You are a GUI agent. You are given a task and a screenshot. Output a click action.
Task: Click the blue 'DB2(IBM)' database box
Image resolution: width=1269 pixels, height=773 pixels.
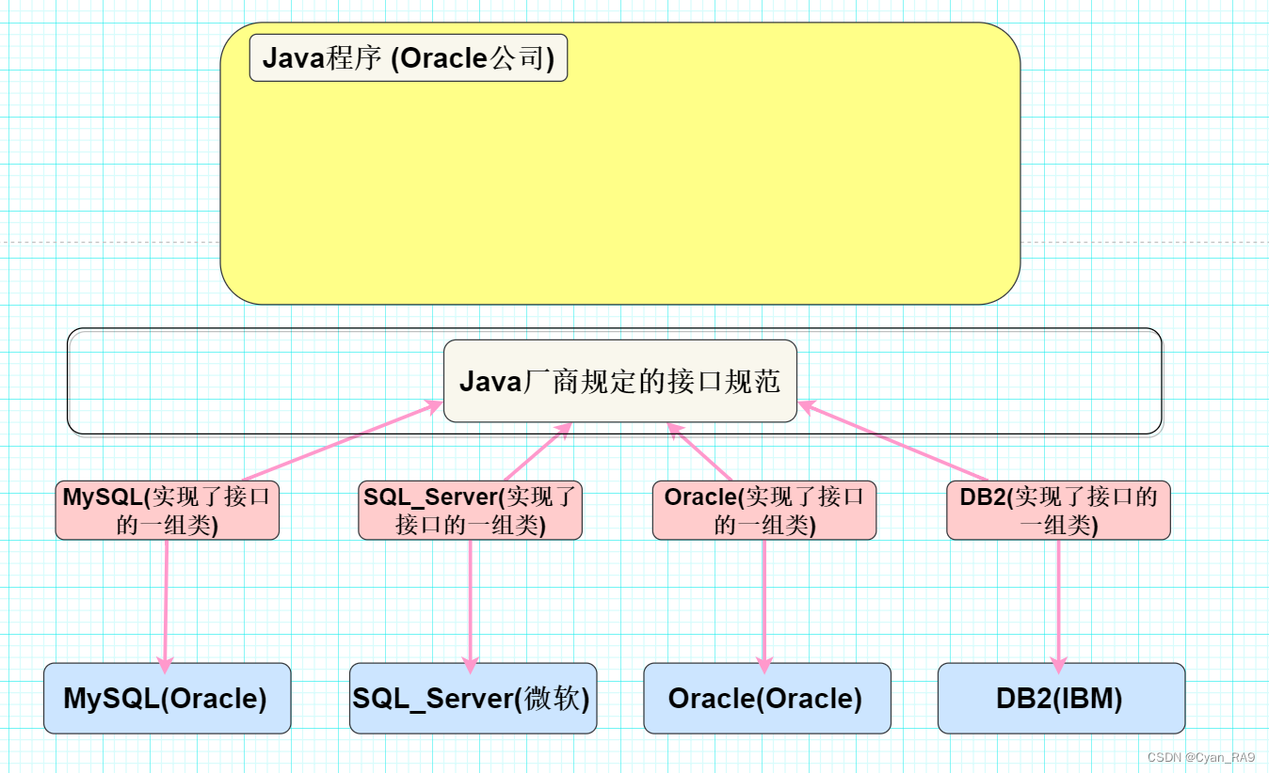pos(1061,699)
